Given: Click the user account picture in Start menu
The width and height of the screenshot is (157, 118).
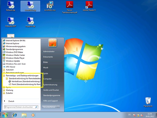Looking at the screenshot, I should coord(53,43).
